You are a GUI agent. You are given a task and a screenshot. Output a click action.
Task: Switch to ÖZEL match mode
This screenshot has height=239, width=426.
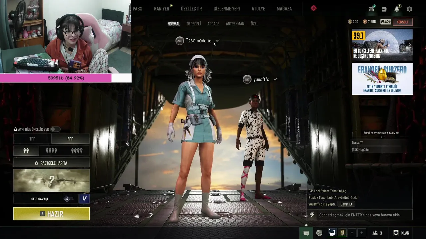(x=254, y=24)
